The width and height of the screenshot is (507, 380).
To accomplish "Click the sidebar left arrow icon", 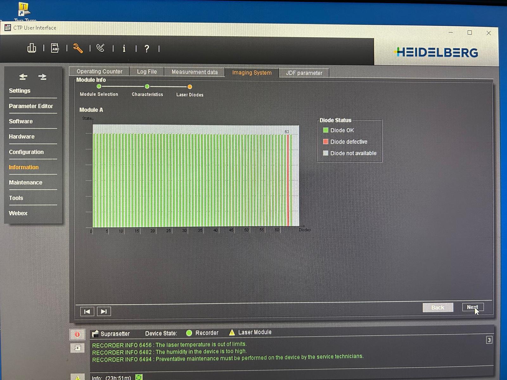I will tap(23, 77).
